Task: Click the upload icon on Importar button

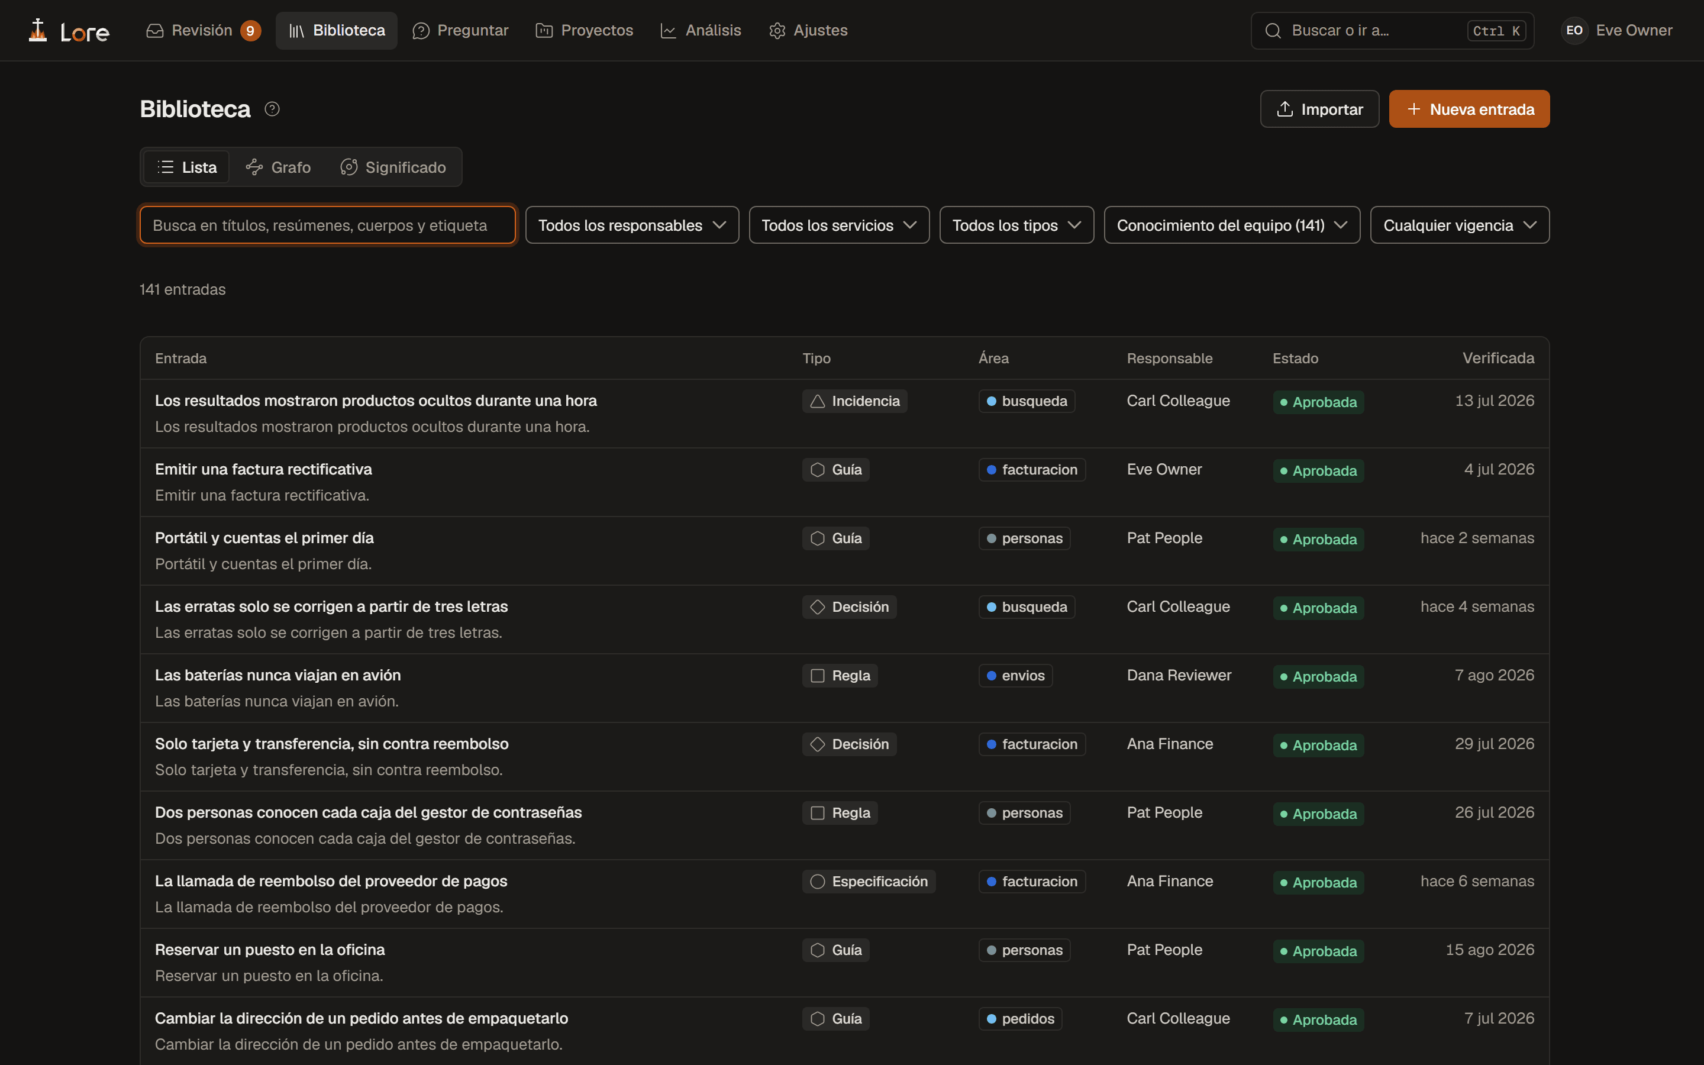Action: (x=1285, y=109)
